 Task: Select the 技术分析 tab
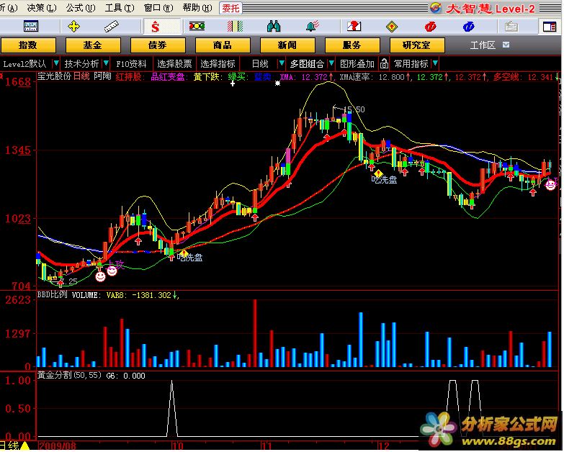(81, 64)
